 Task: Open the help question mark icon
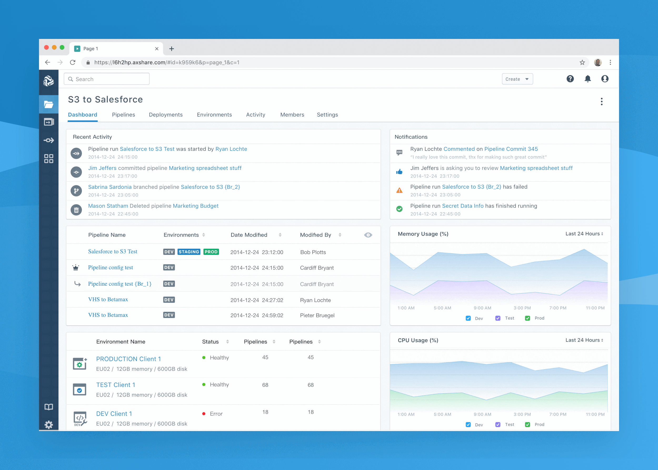(x=570, y=79)
